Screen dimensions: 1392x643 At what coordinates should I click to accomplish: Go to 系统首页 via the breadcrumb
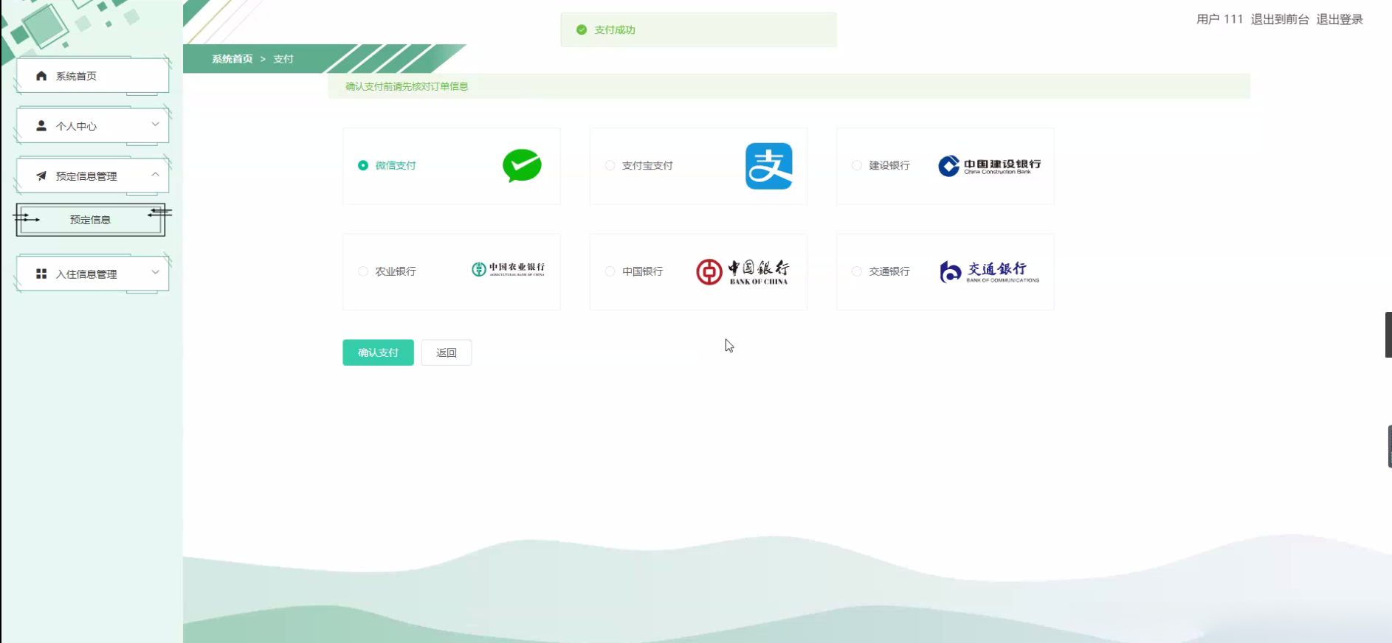pos(232,59)
